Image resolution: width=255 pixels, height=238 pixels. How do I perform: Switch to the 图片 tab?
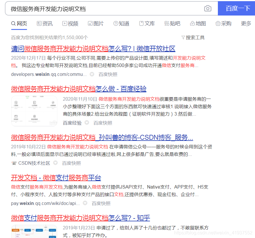coord(96,24)
